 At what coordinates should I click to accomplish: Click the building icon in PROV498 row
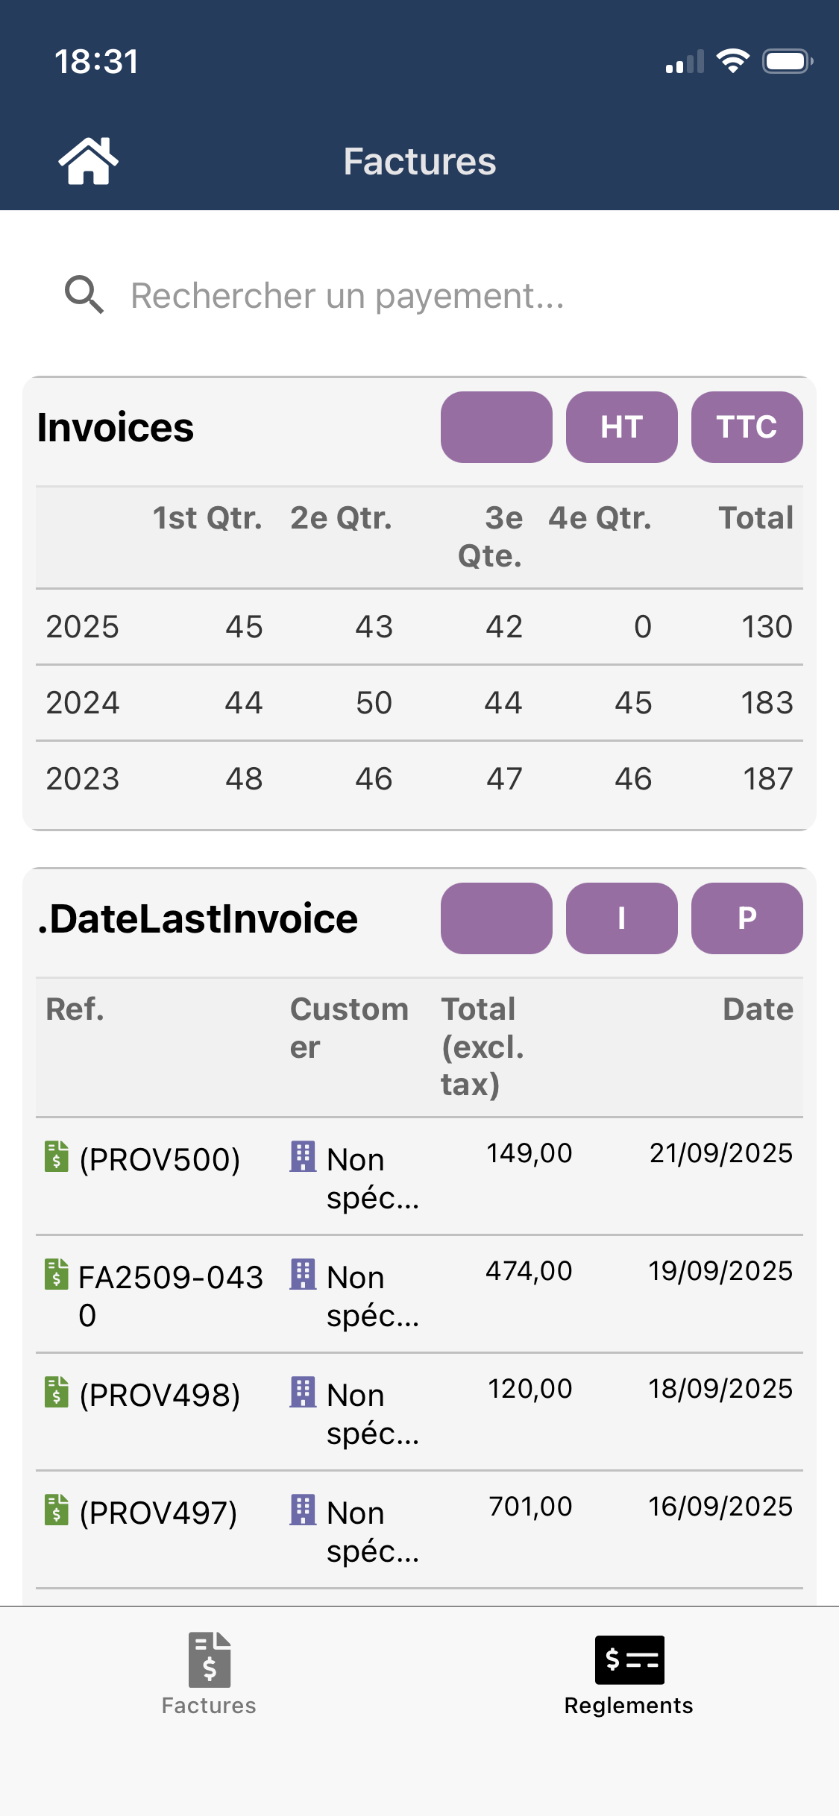click(303, 1392)
